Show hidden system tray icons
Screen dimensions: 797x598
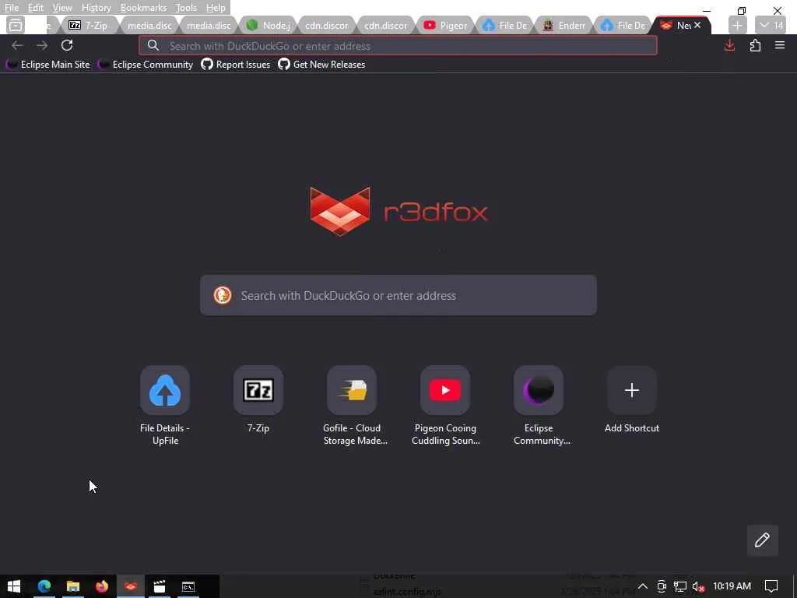(642, 586)
